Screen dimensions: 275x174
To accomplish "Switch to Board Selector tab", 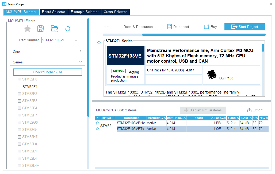I will (54, 12).
